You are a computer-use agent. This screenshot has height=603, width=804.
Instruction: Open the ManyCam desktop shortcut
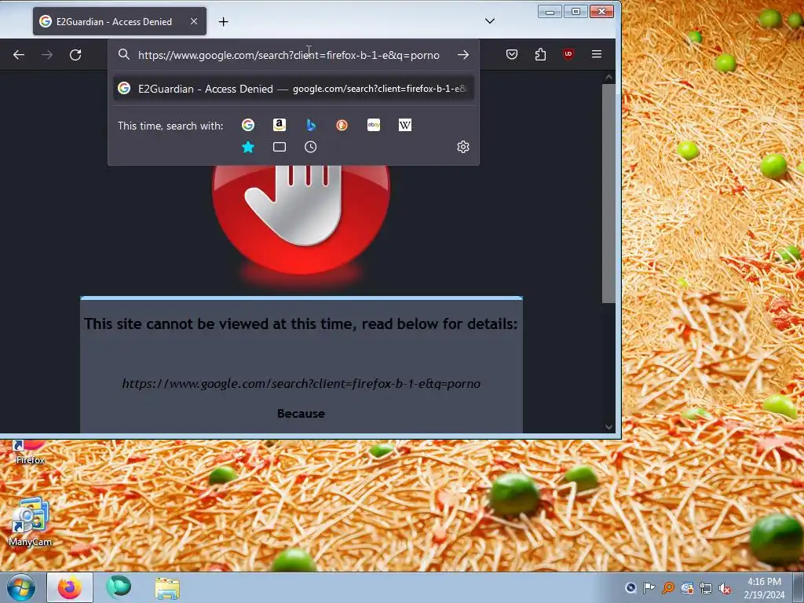[x=31, y=522]
